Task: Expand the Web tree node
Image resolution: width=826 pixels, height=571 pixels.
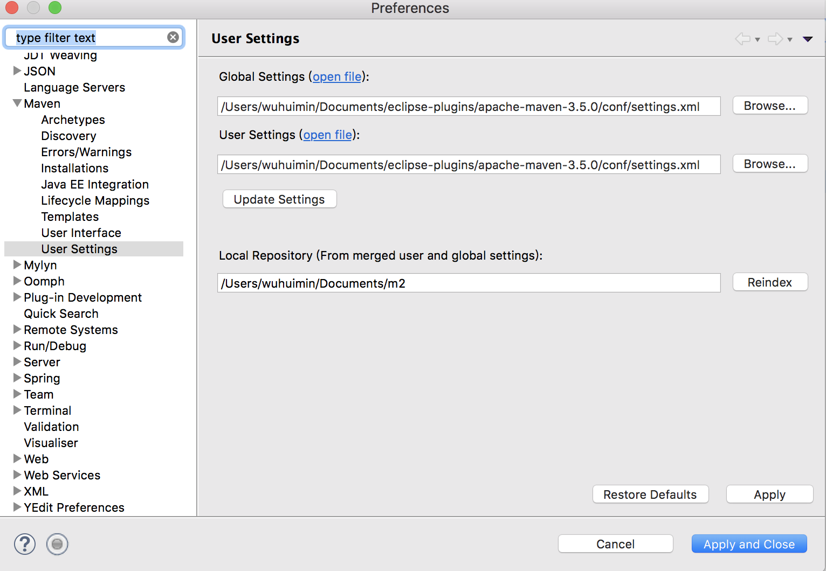Action: coord(17,458)
